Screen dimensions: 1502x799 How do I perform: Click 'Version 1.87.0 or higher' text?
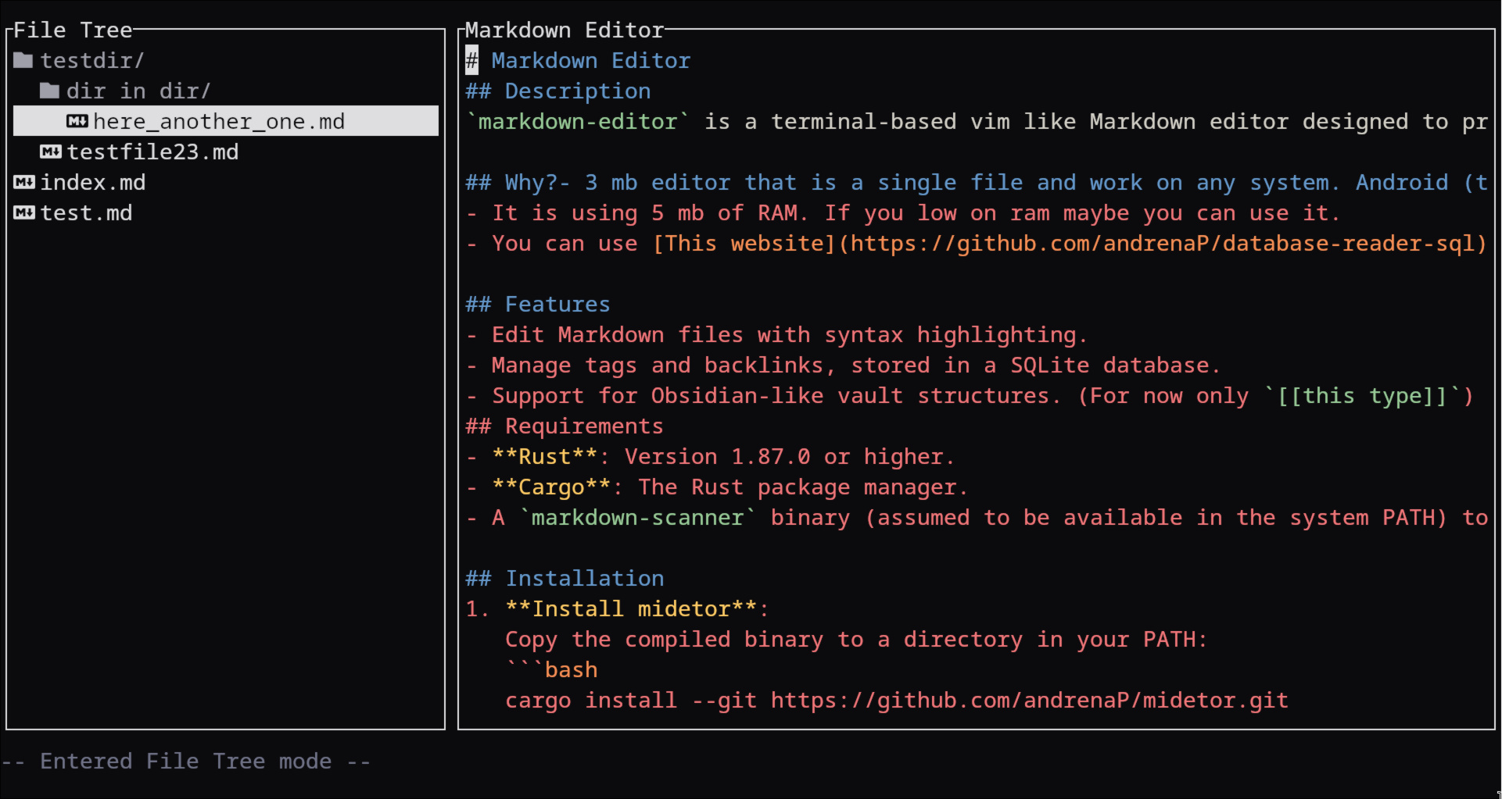790,456
